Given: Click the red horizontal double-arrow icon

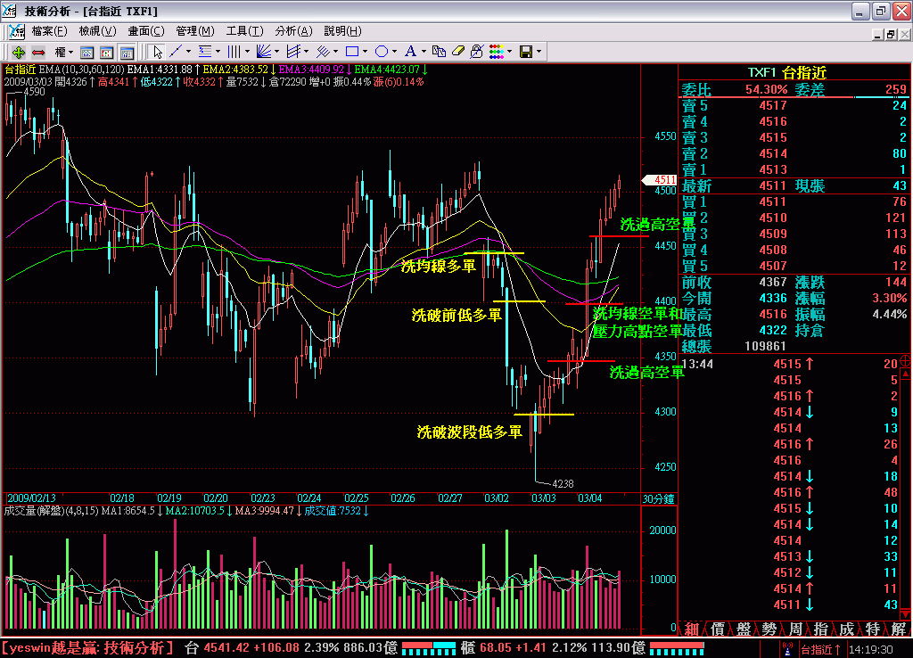Looking at the screenshot, I should [38, 53].
